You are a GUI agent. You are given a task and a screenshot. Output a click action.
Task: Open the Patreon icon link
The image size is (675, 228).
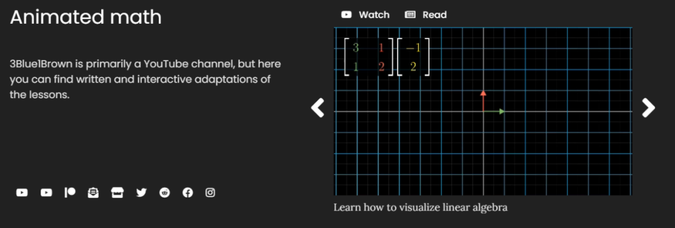(70, 193)
